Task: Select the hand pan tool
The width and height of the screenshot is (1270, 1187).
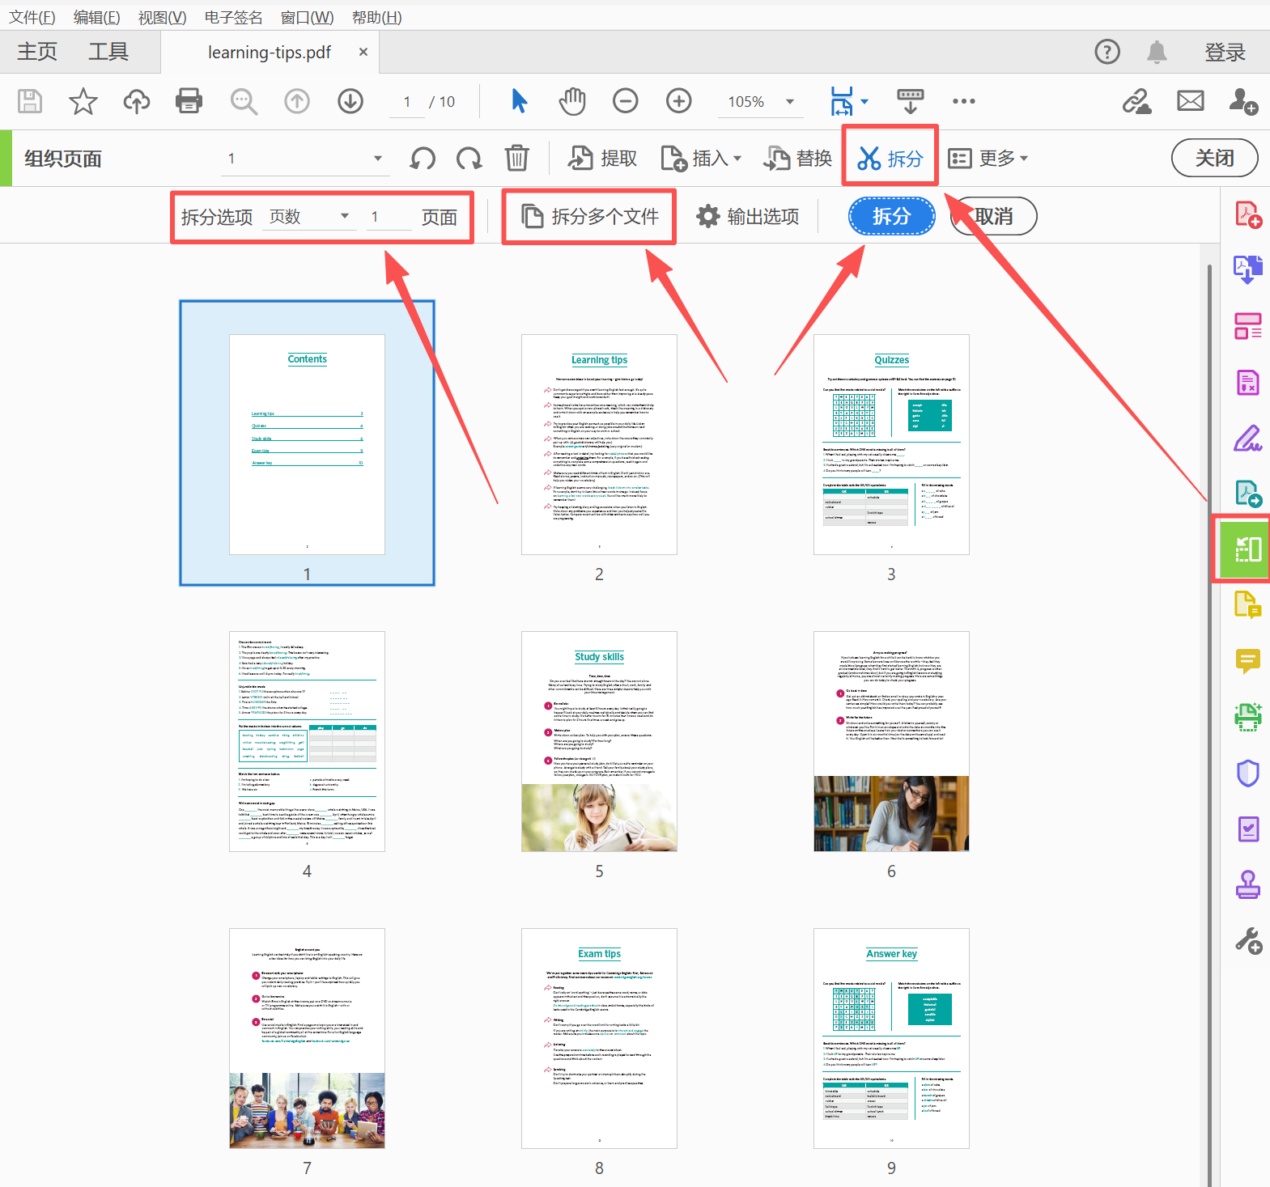Action: 571,101
